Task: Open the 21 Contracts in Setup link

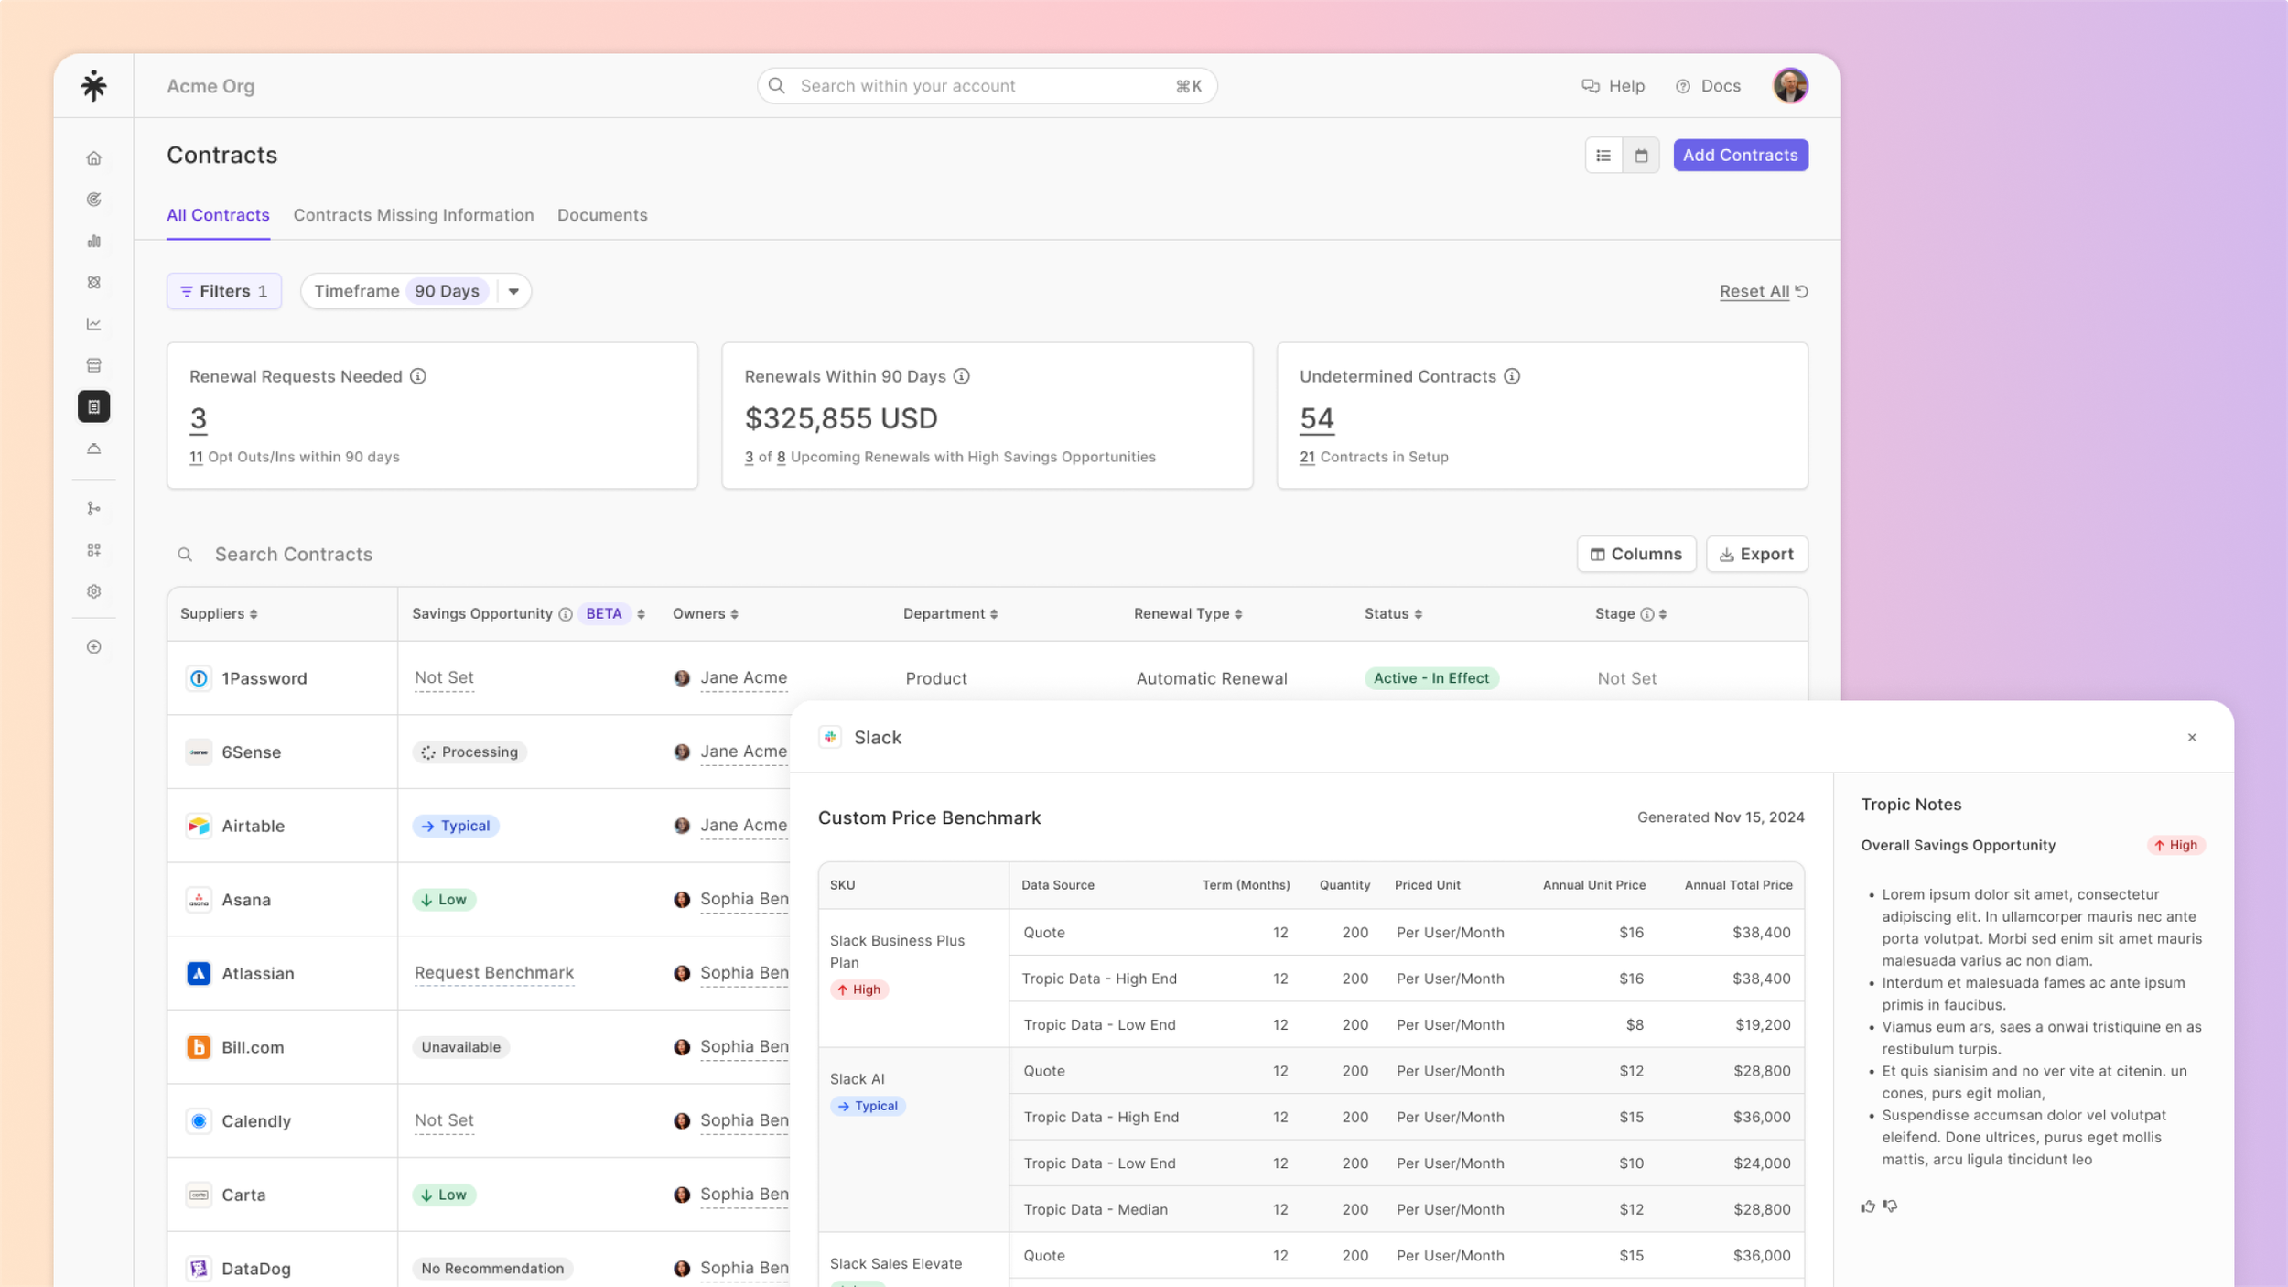Action: (x=1307, y=457)
